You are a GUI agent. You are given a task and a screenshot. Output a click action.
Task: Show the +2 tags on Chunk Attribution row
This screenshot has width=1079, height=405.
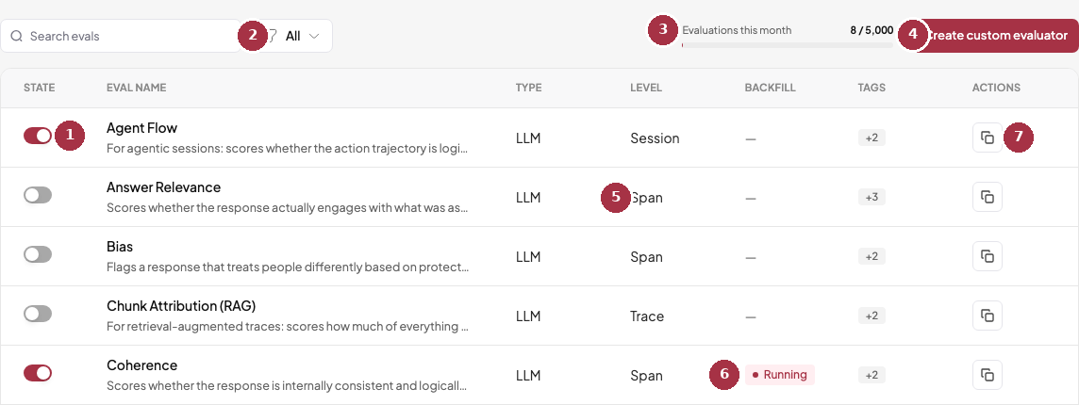pyautogui.click(x=871, y=316)
